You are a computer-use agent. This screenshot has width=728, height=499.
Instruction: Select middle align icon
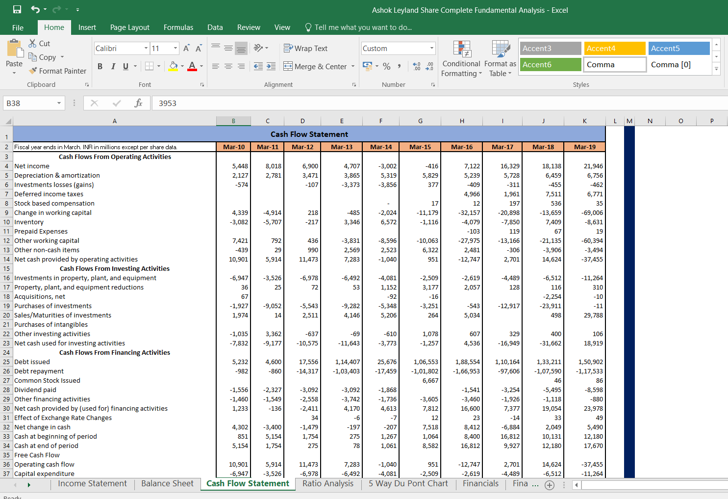pyautogui.click(x=228, y=48)
